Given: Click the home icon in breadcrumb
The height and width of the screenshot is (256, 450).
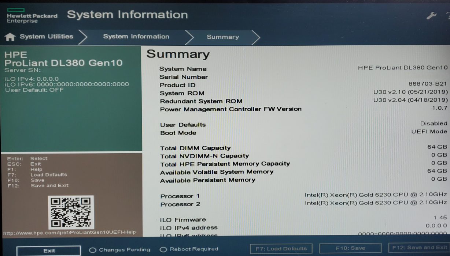Looking at the screenshot, I should click(10, 37).
